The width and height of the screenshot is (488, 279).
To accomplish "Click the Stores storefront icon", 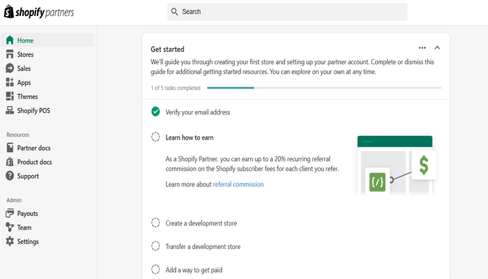I will pos(10,54).
